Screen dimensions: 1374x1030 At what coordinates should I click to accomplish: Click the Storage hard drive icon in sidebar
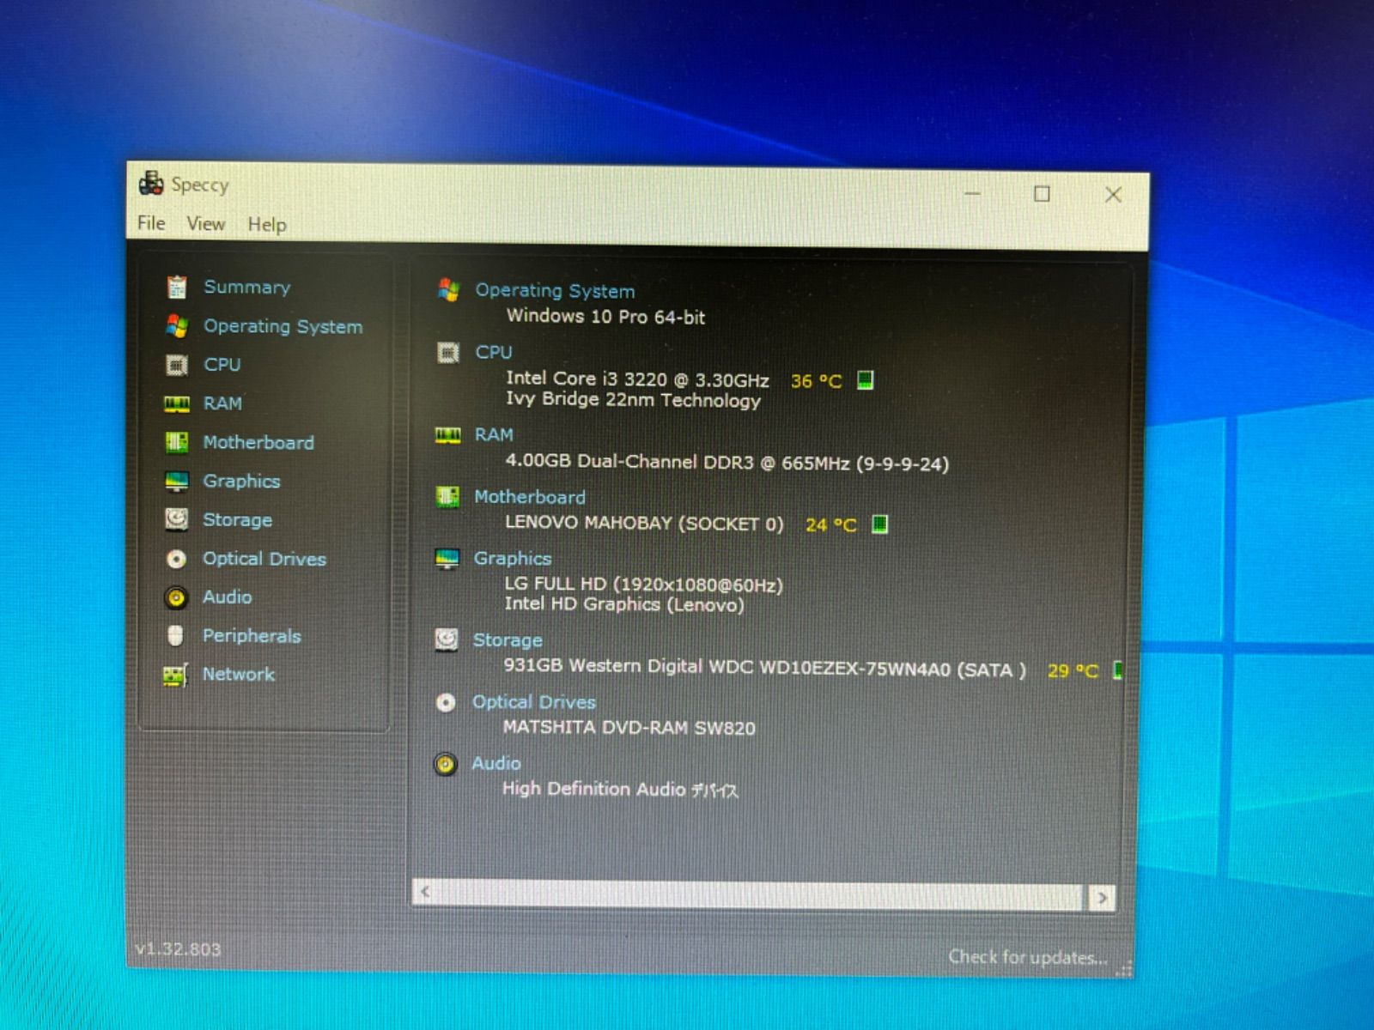point(177,519)
